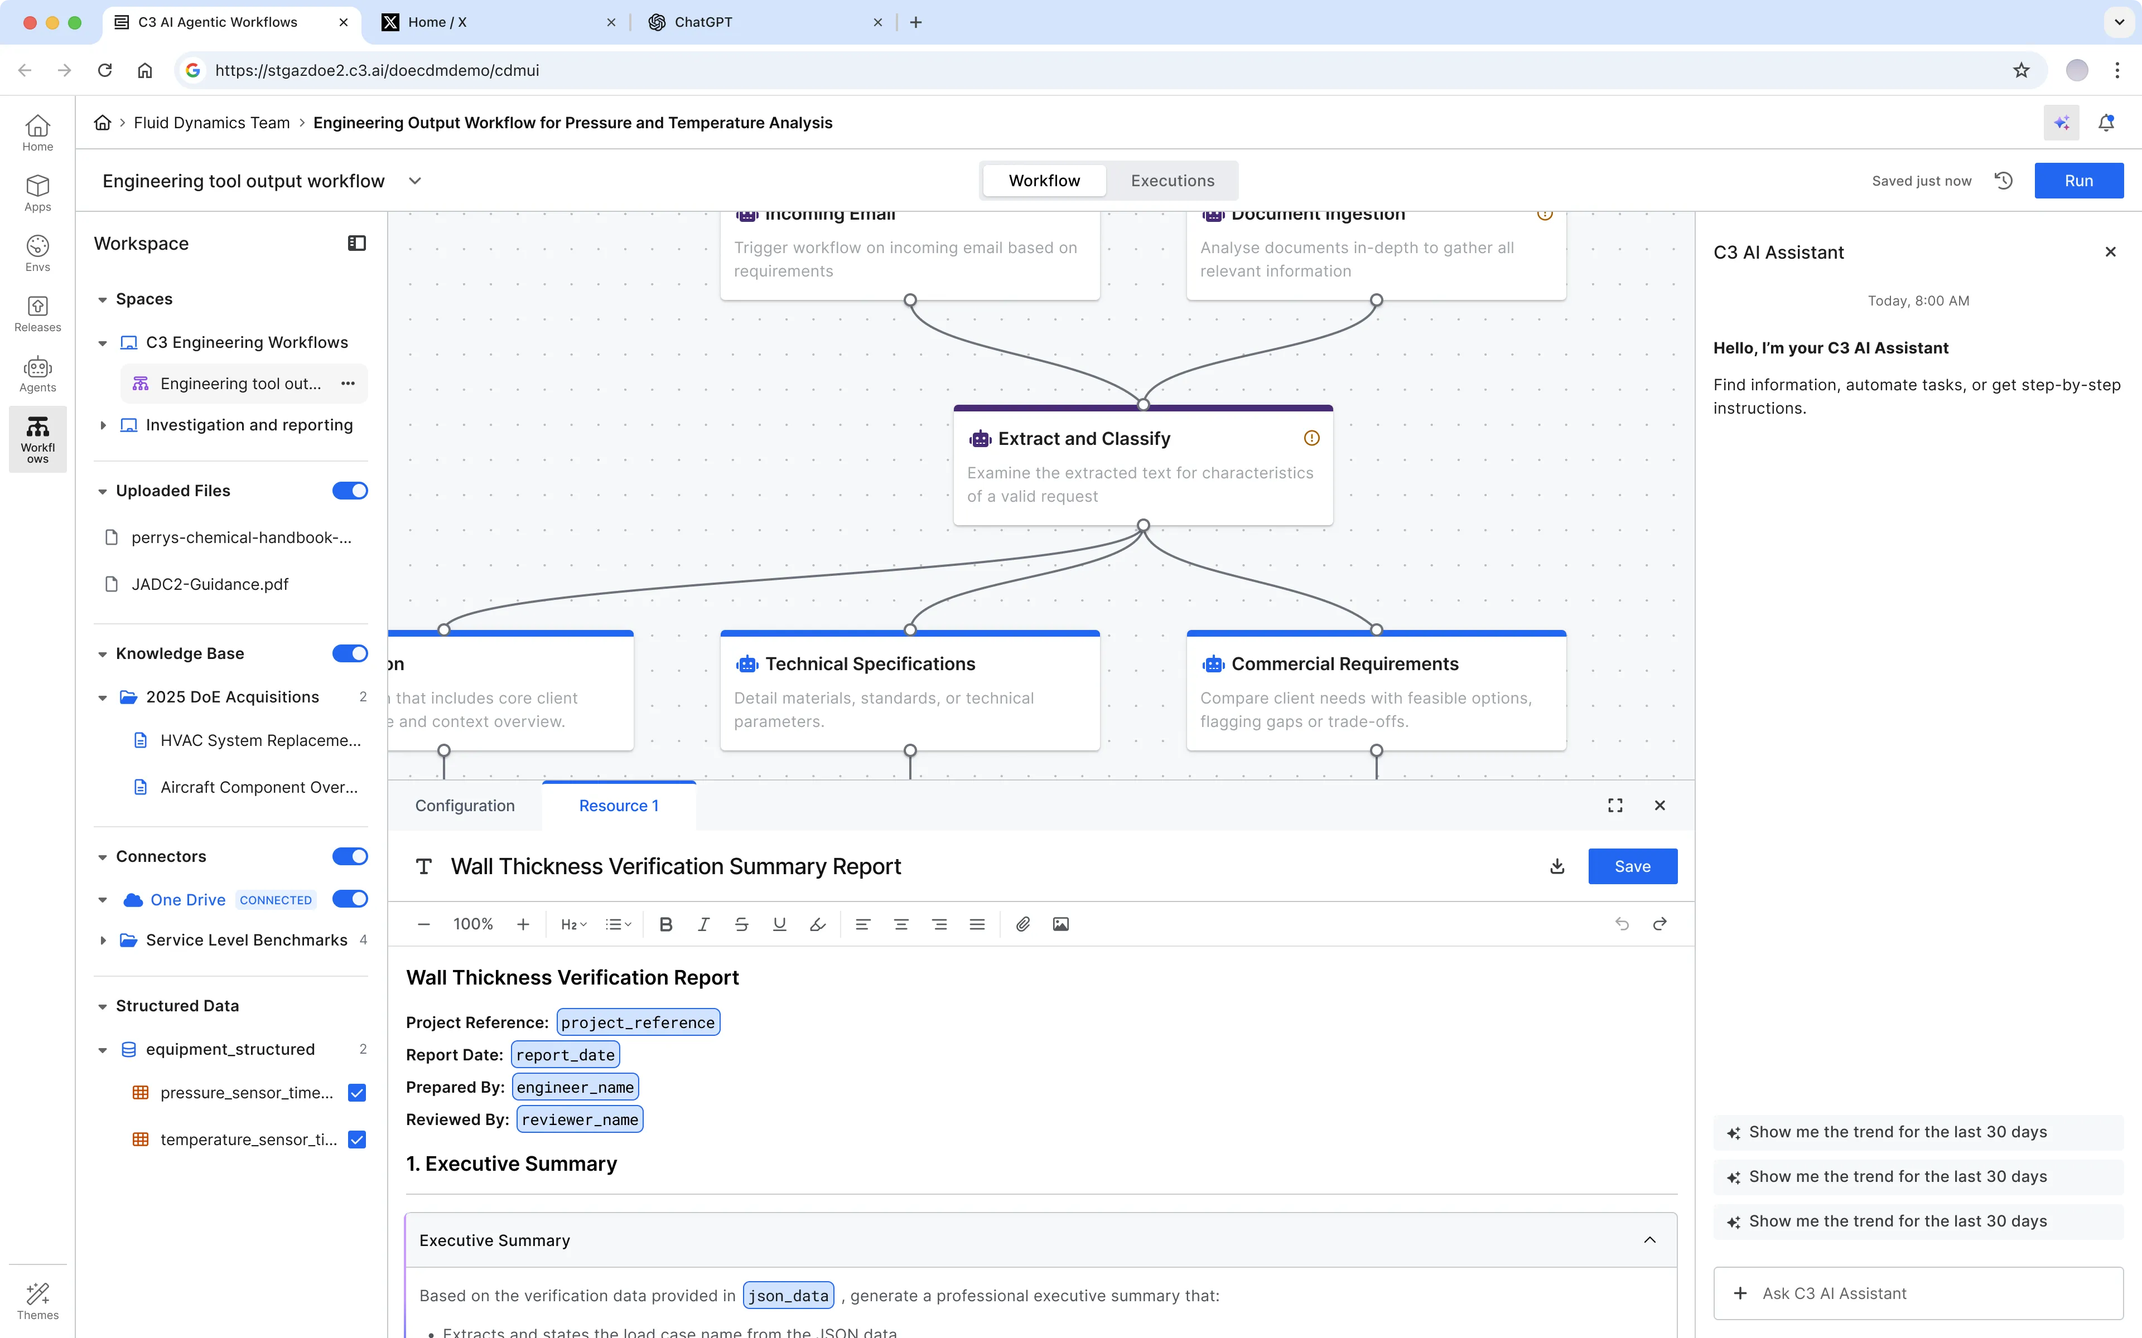Insert an image

[1062, 924]
